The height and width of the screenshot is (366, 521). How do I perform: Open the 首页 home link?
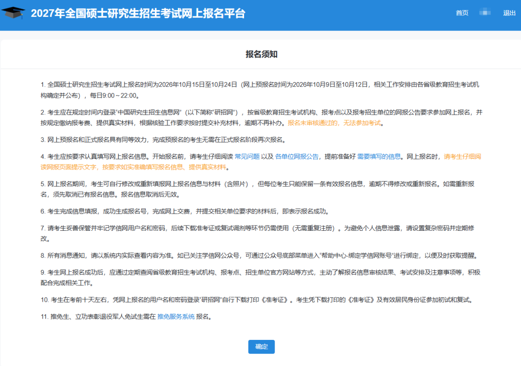(462, 13)
